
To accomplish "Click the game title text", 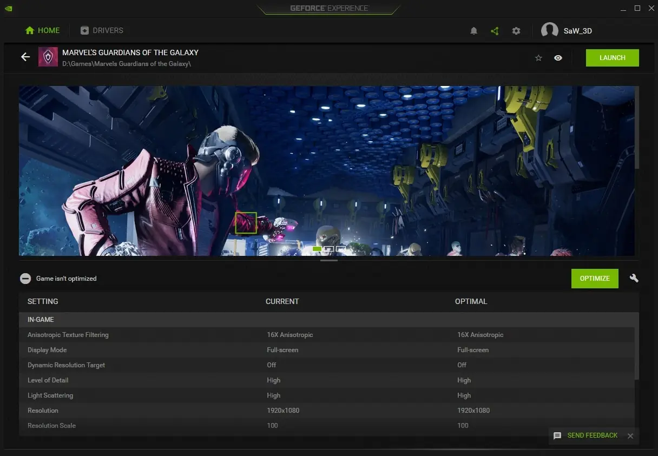I will pos(130,52).
